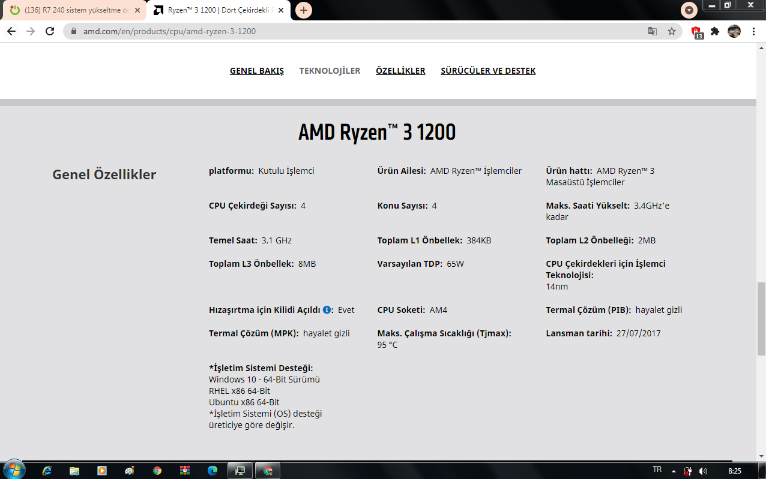Click the '95 °C' Tjmax value
766x479 pixels.
(388, 345)
